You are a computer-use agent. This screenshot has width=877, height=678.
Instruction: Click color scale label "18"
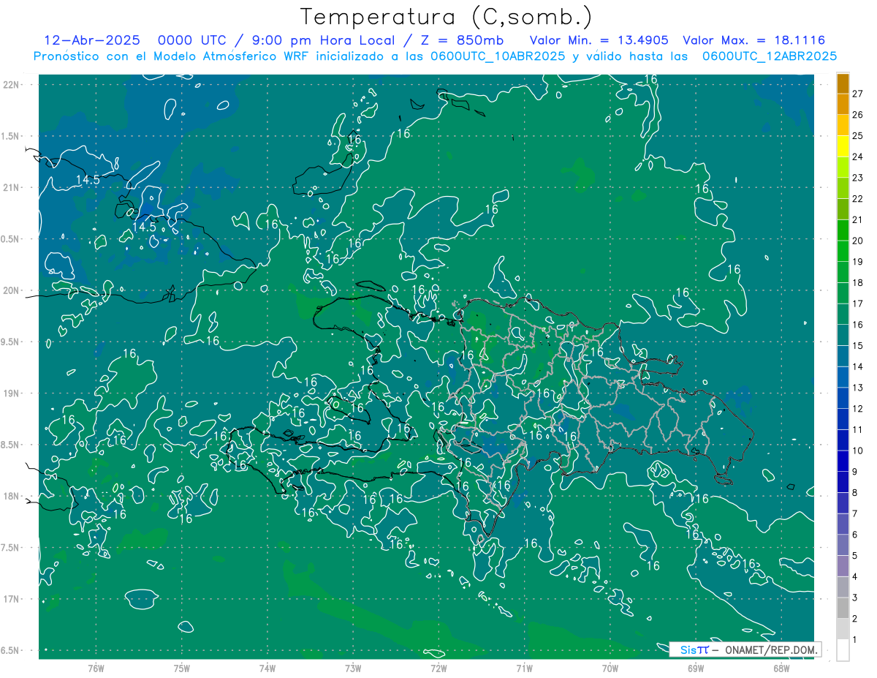point(857,282)
